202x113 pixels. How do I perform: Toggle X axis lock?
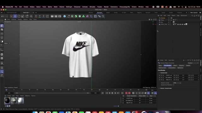[36, 16]
